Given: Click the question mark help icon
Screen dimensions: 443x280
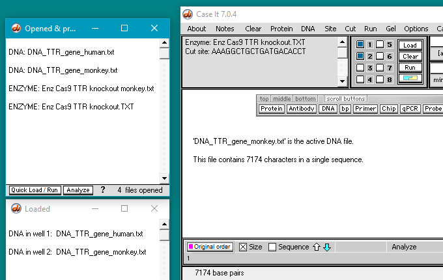Looking at the screenshot, I should (x=102, y=190).
